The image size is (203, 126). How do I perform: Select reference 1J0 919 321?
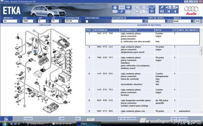105,74
